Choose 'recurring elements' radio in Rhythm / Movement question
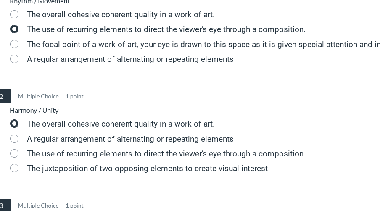The height and width of the screenshot is (211, 380). pyautogui.click(x=14, y=29)
